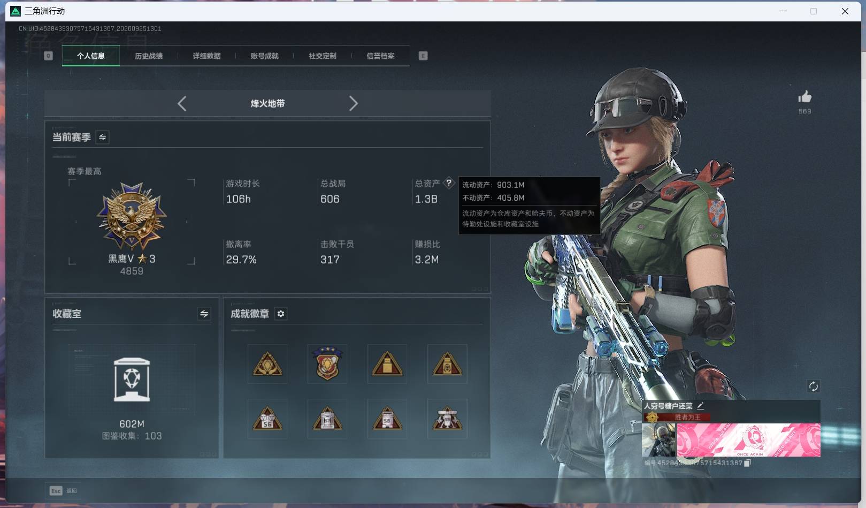Click the 黑鹰V rank emblem
866x508 pixels.
point(132,216)
